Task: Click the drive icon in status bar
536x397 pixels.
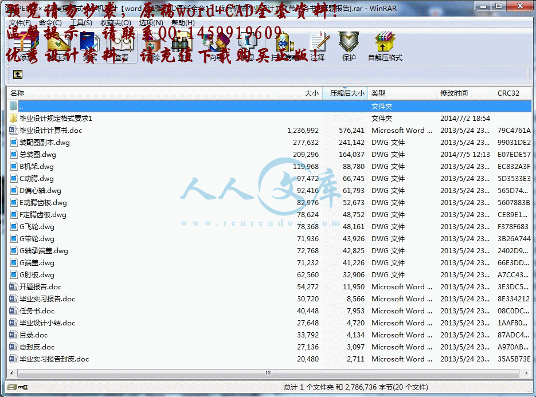Action: [x=12, y=387]
